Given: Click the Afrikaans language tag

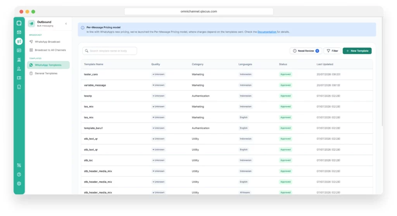Looking at the screenshot, I should pyautogui.click(x=245, y=193).
